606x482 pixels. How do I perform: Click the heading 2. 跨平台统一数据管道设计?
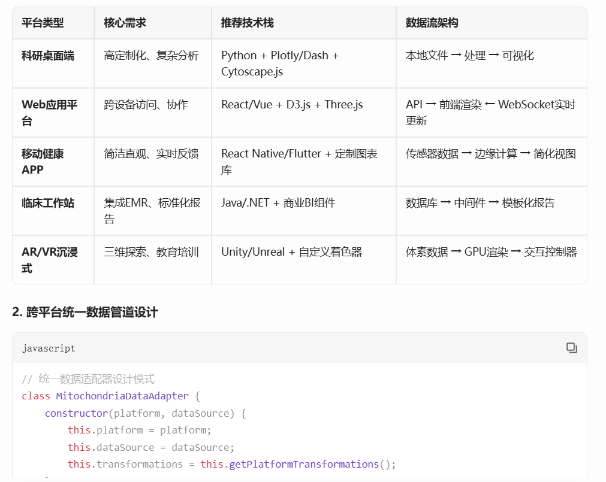tap(85, 312)
